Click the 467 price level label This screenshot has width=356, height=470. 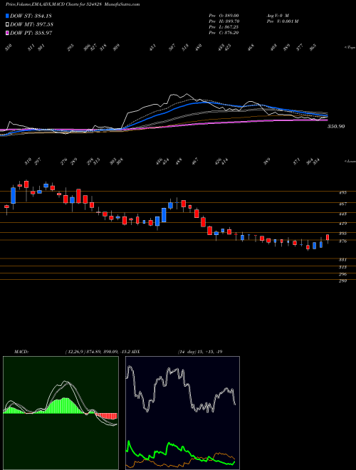point(343,204)
